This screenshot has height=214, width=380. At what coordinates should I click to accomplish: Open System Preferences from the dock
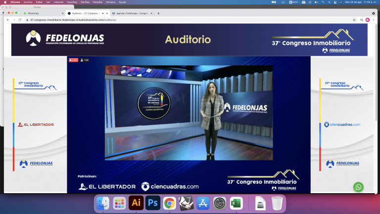(220, 203)
